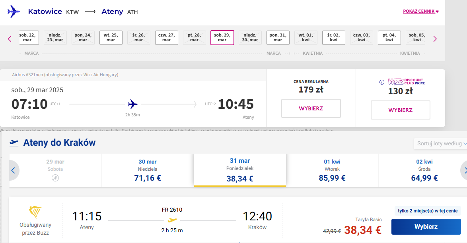Click the Ryanair plane icon beside Ateny do Kraków
Viewport: 467px width, 243px height.
[14, 143]
